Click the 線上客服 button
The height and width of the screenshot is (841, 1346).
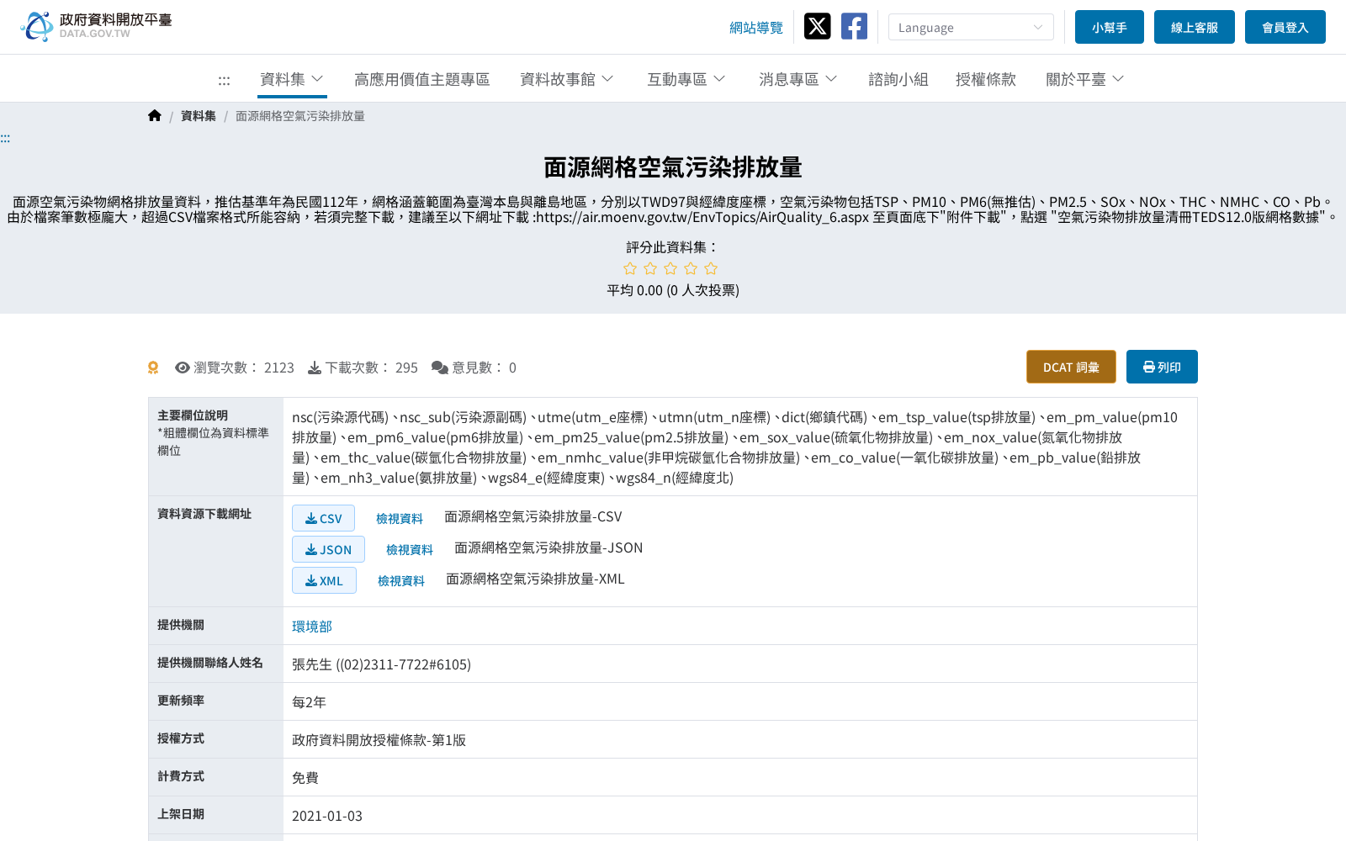[1195, 27]
